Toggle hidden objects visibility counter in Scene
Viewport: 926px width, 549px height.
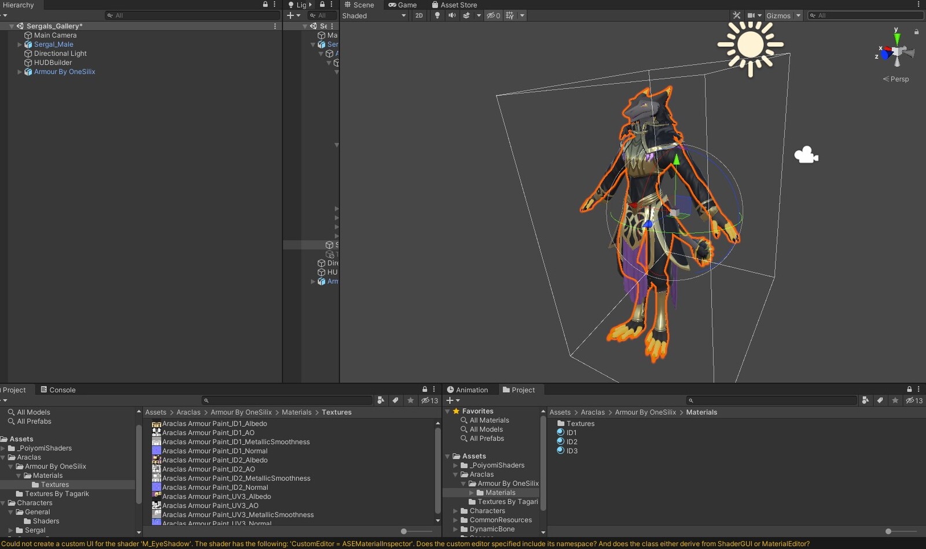click(x=493, y=16)
